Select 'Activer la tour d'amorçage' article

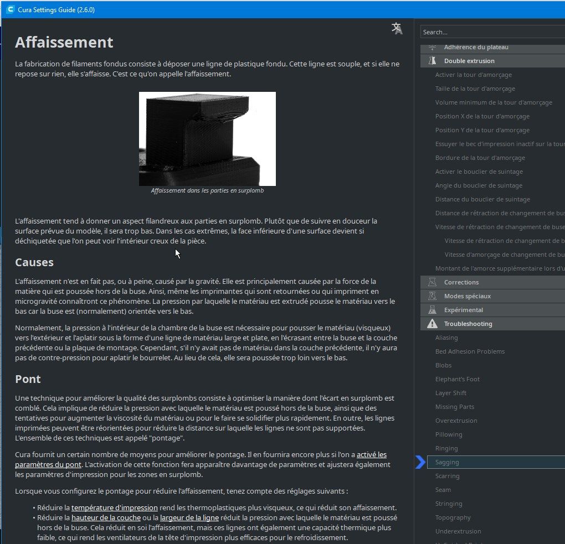pos(474,75)
